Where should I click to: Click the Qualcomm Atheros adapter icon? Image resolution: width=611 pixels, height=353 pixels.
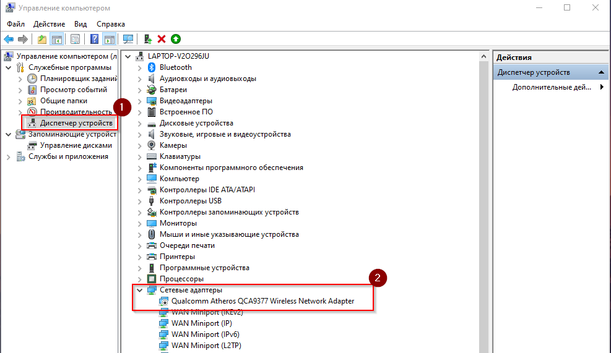point(163,301)
